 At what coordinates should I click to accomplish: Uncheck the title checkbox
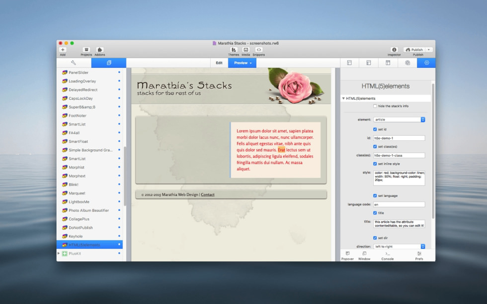click(375, 213)
